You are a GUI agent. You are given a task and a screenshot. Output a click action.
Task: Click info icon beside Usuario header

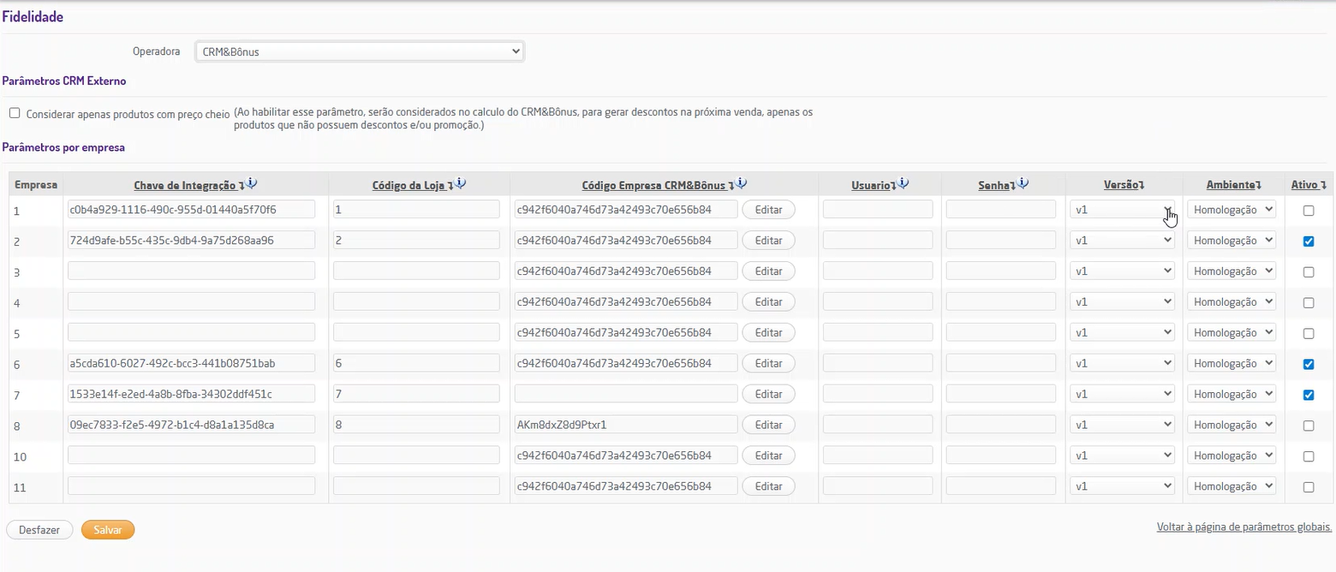904,183
